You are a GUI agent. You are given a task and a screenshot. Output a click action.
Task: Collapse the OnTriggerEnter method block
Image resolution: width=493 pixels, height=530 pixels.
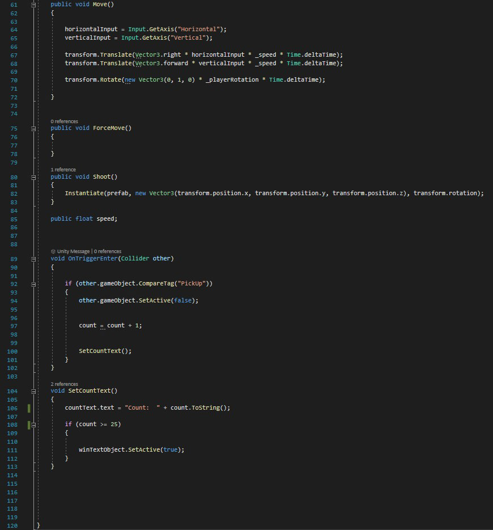(x=33, y=259)
